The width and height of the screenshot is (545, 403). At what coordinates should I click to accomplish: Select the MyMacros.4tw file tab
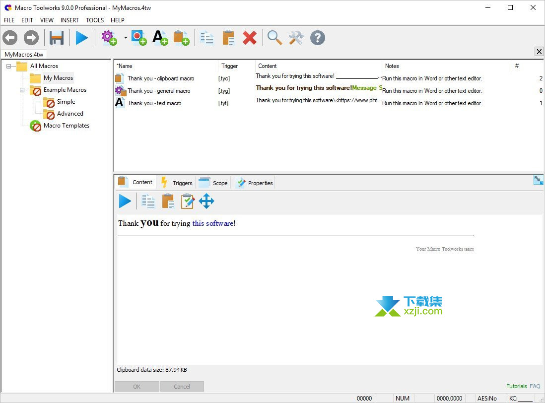pos(24,55)
